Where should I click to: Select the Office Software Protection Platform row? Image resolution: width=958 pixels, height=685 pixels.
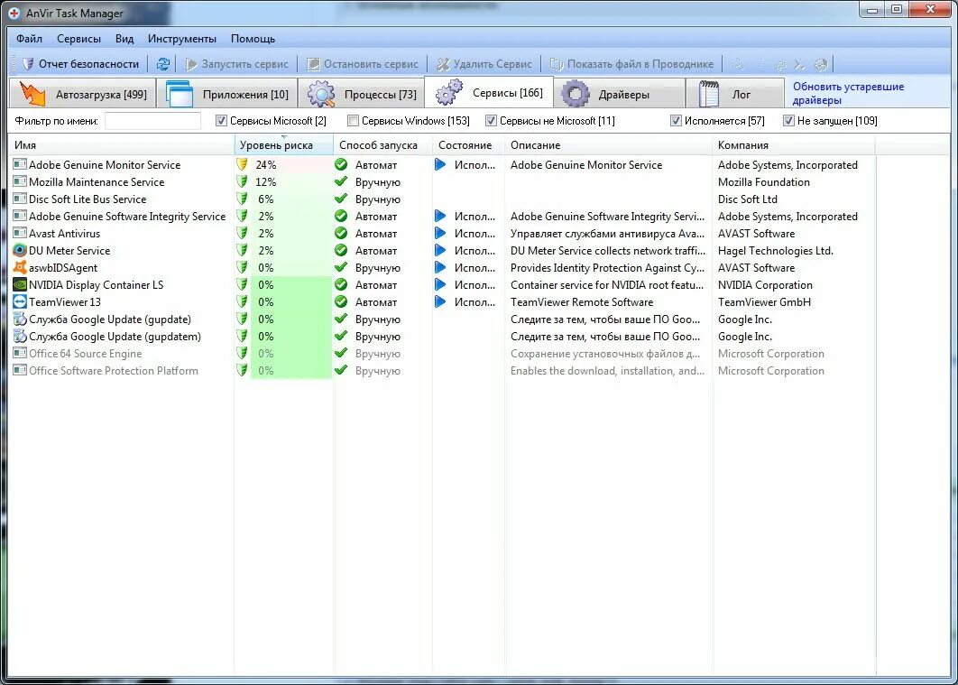point(443,370)
